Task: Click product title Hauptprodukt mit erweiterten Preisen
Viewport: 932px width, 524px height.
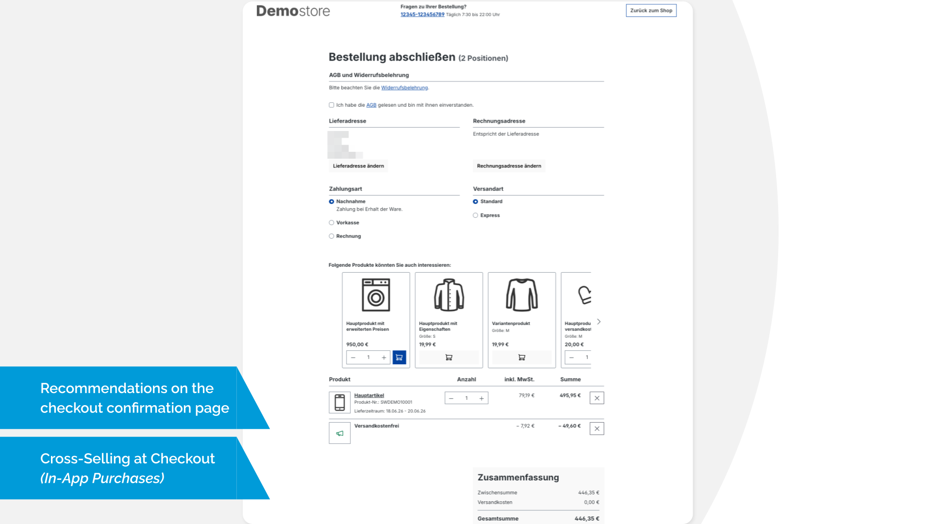Action: tap(367, 327)
